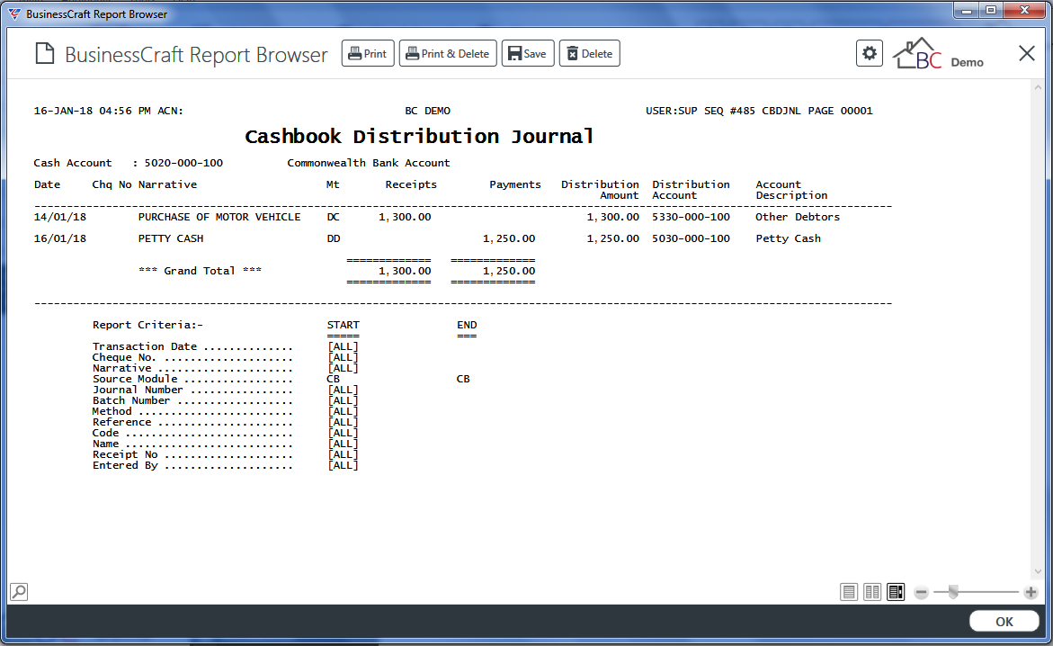This screenshot has width=1053, height=646.
Task: Click distribution account 5030-000-100
Action: 691,238
